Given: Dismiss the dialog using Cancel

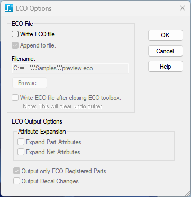Looking at the screenshot, I should (x=166, y=51).
